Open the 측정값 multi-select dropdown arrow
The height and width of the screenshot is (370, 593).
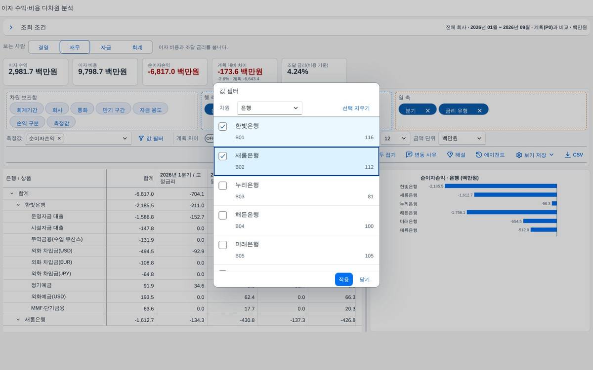pyautogui.click(x=125, y=139)
